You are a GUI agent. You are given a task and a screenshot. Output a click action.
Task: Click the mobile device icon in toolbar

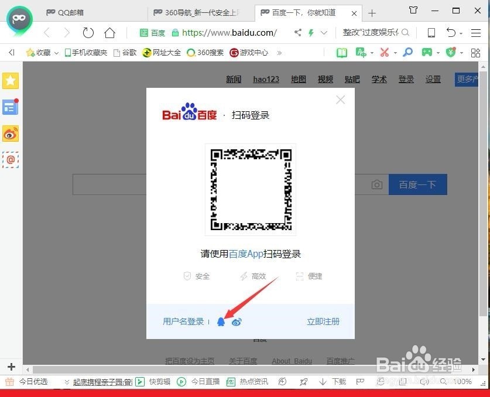point(431,33)
